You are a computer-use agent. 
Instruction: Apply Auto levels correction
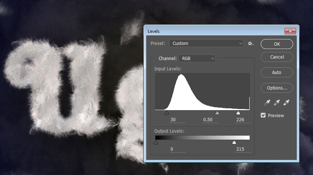click(277, 73)
